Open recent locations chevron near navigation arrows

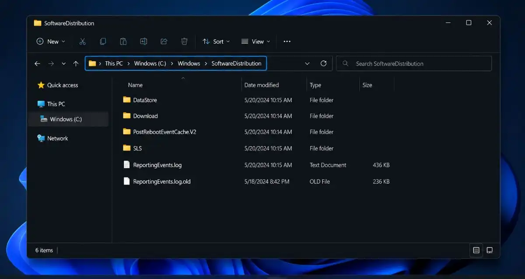tap(63, 63)
